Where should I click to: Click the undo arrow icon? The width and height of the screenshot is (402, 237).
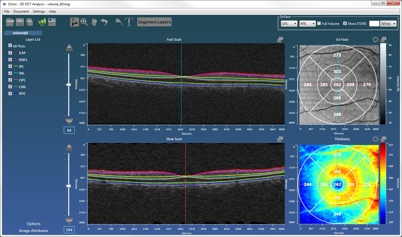(x=104, y=22)
